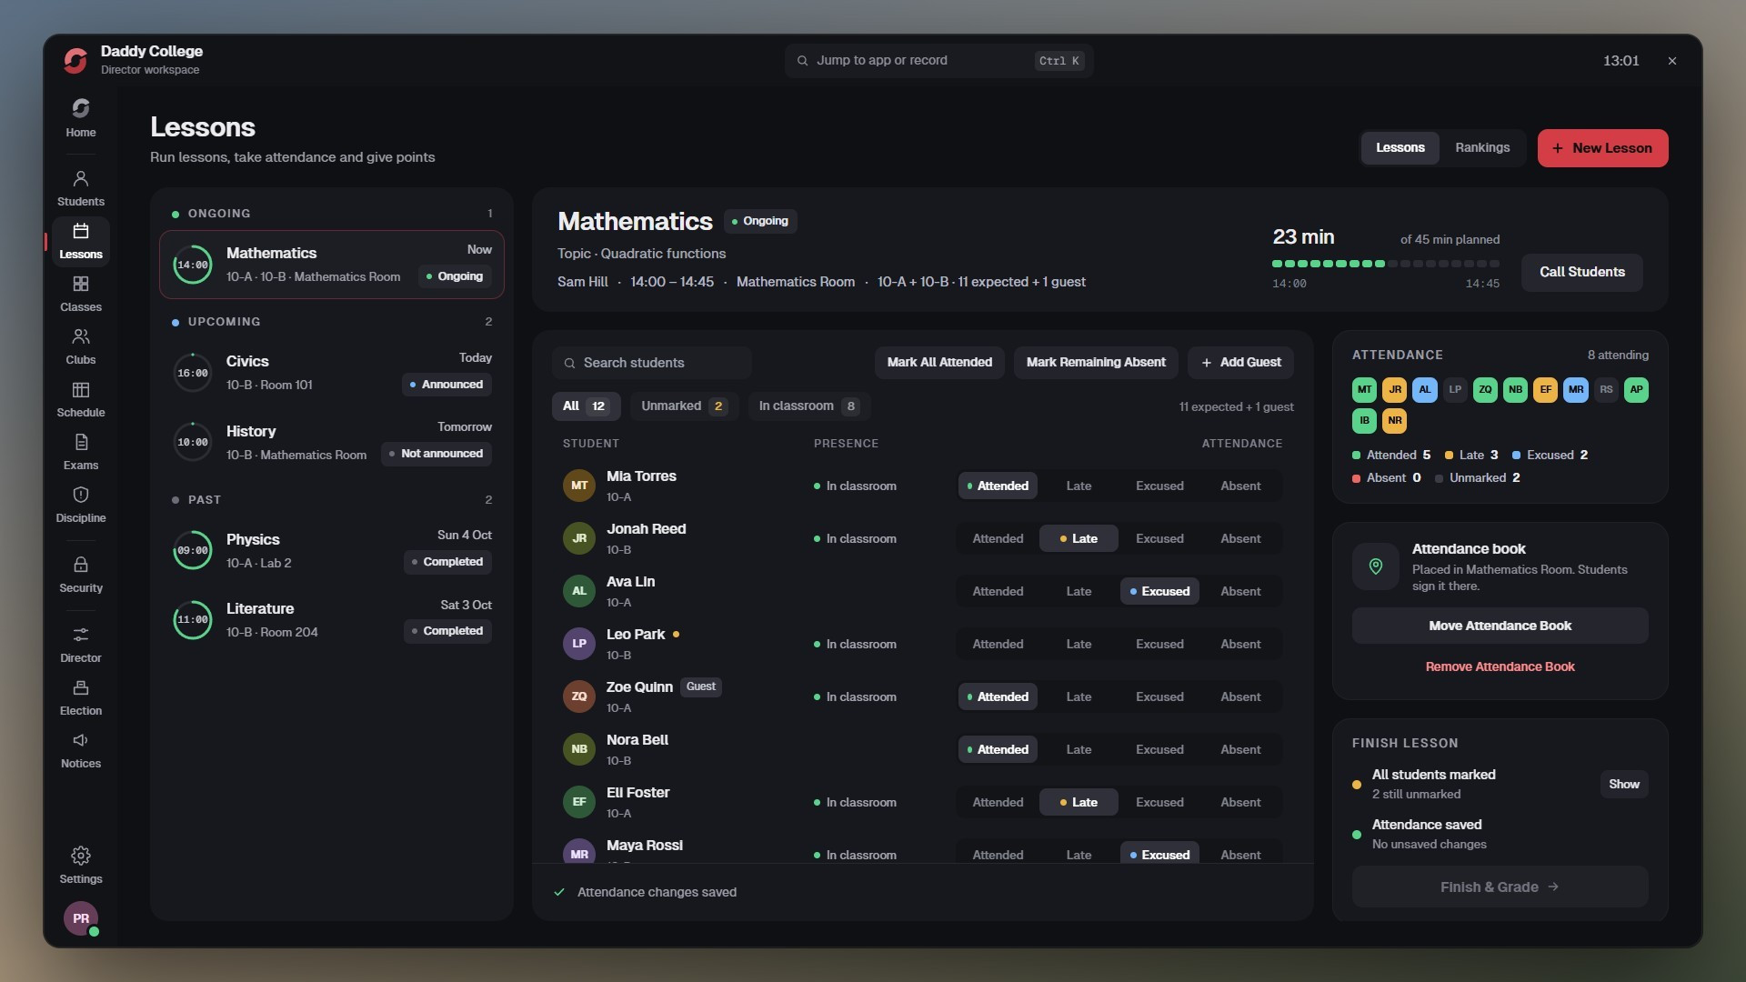Open the Director sliders icon
The image size is (1746, 982).
[x=80, y=636]
